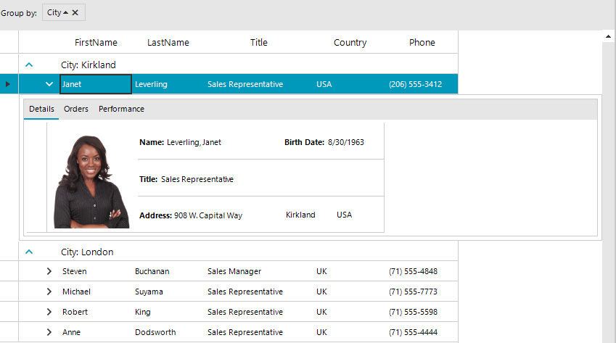The width and height of the screenshot is (616, 343).
Task: Click the Michael first name cell
Action: 96,292
